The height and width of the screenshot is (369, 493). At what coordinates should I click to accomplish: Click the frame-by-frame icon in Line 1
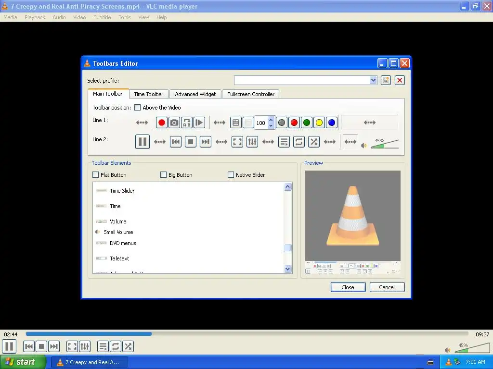click(199, 123)
